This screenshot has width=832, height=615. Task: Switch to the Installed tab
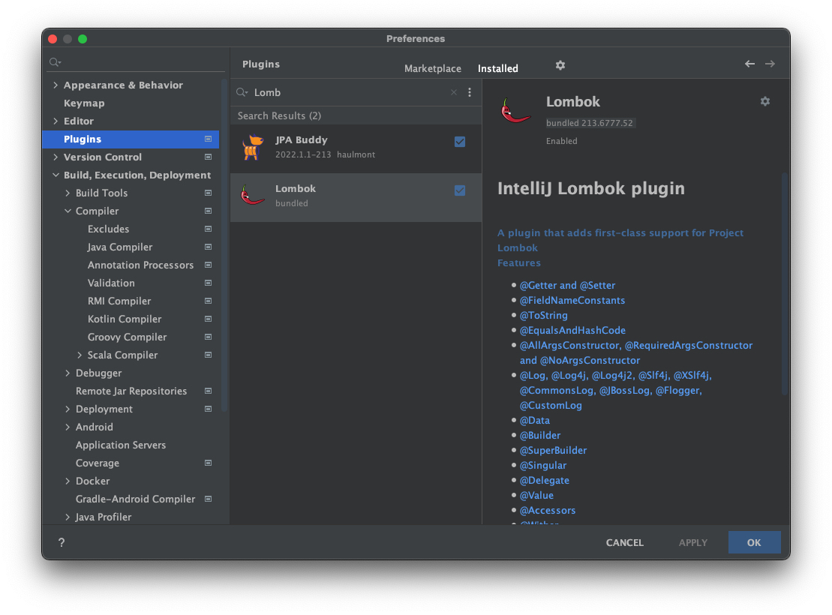click(x=497, y=68)
